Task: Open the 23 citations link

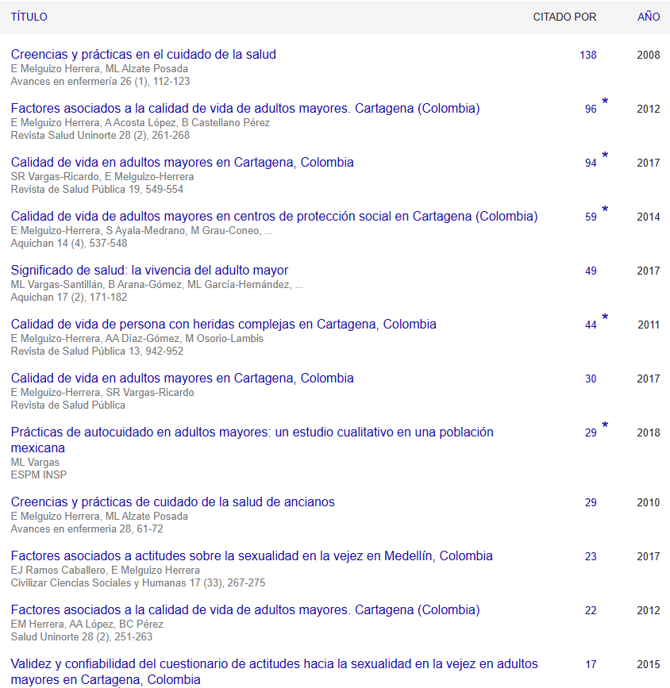Action: coord(591,557)
